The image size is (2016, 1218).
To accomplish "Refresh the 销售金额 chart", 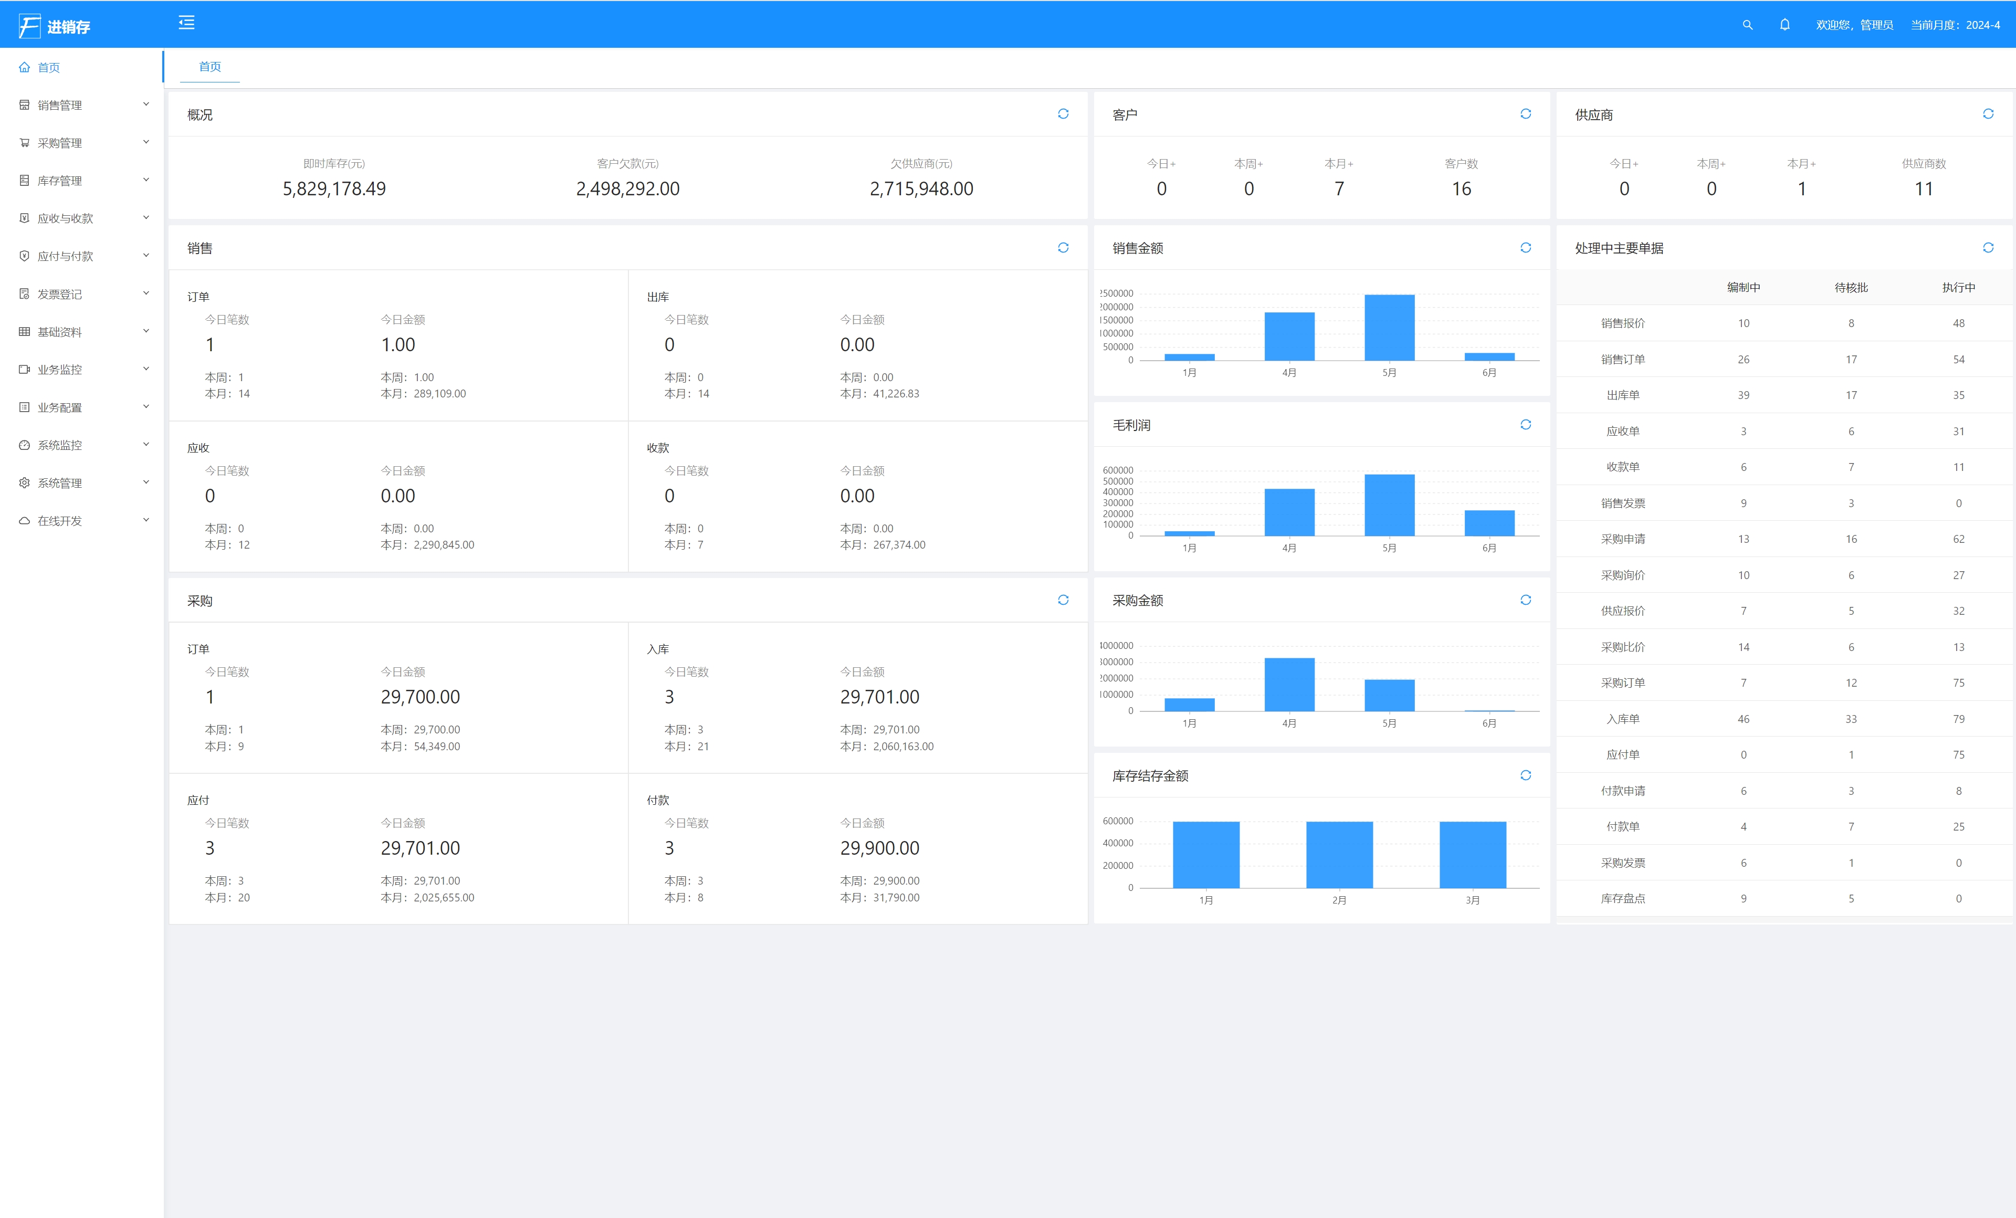I will (1525, 247).
